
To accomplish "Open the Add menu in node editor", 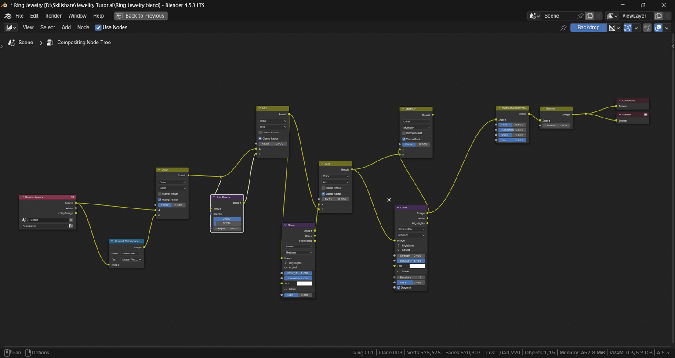I will tap(66, 27).
